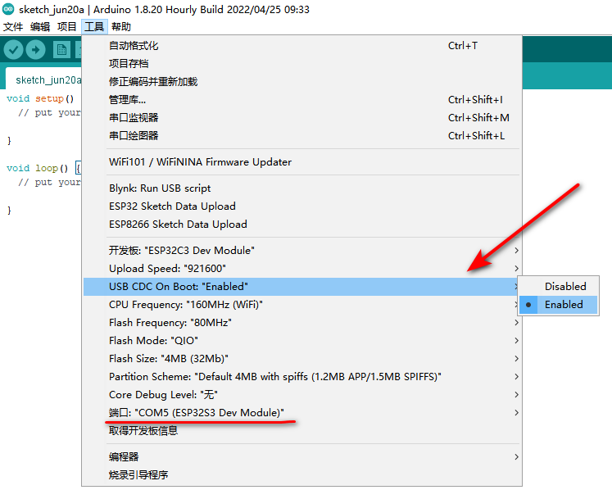Close the 工具 menu in menu bar
612x499 pixels.
(x=94, y=26)
